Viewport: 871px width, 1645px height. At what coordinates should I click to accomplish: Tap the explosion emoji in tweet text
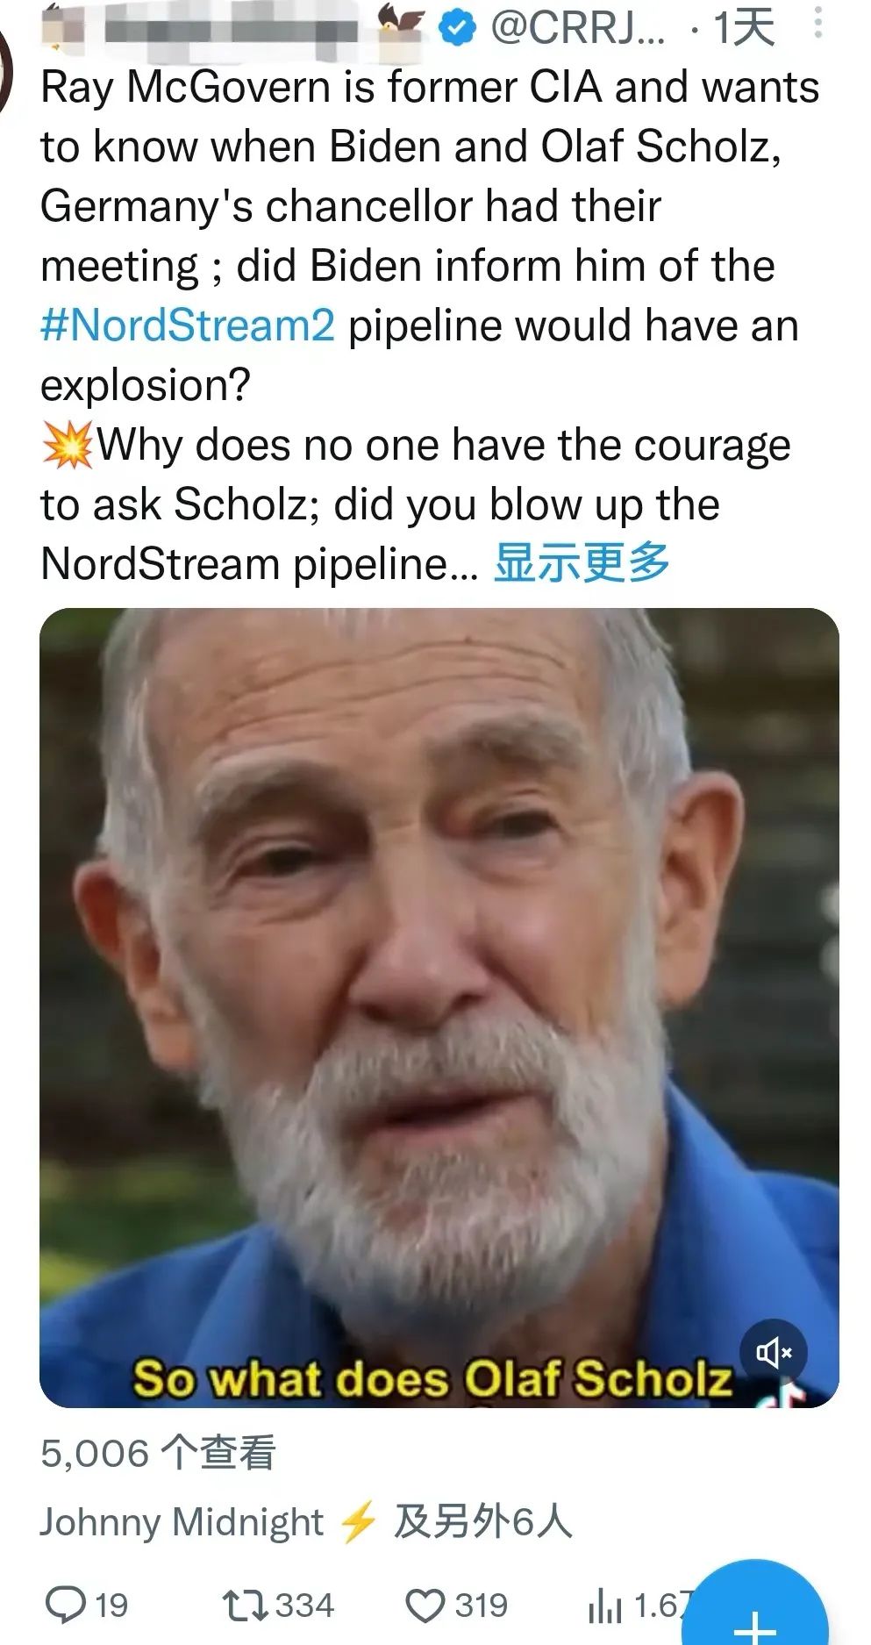coord(68,444)
